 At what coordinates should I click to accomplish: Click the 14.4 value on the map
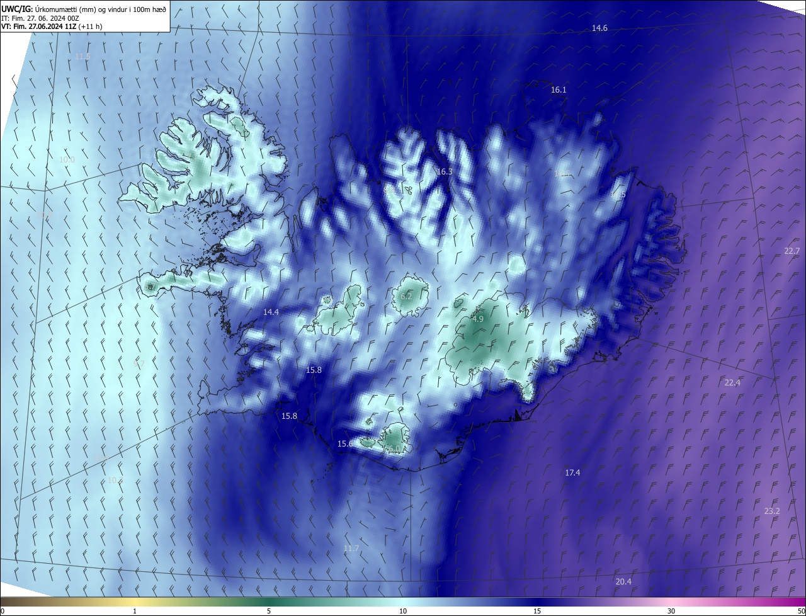pos(271,312)
